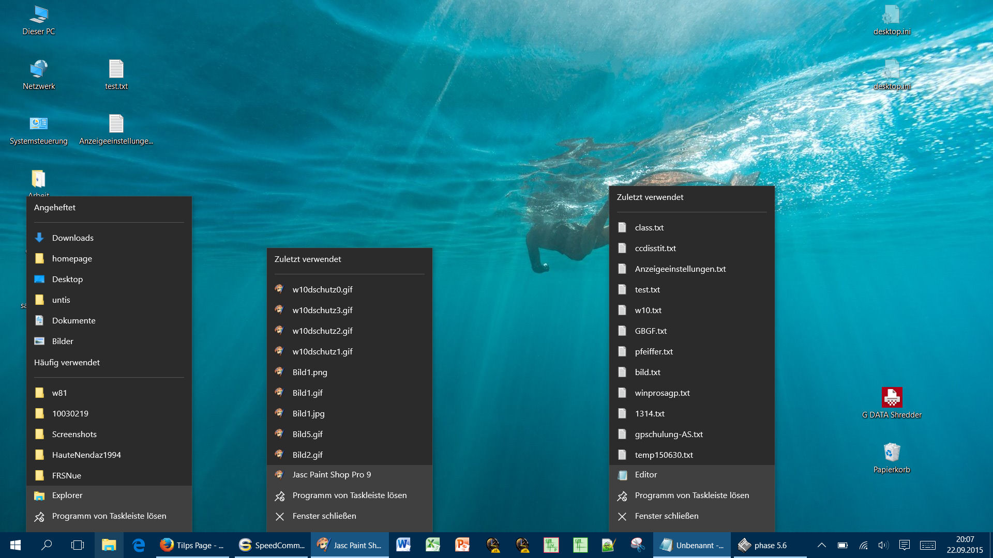Click Fenster schließen in Editor jump list
Image resolution: width=993 pixels, height=558 pixels.
(666, 516)
